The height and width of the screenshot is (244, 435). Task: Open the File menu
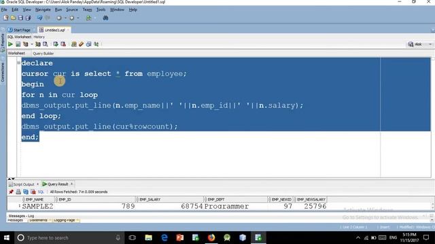(x=4, y=9)
